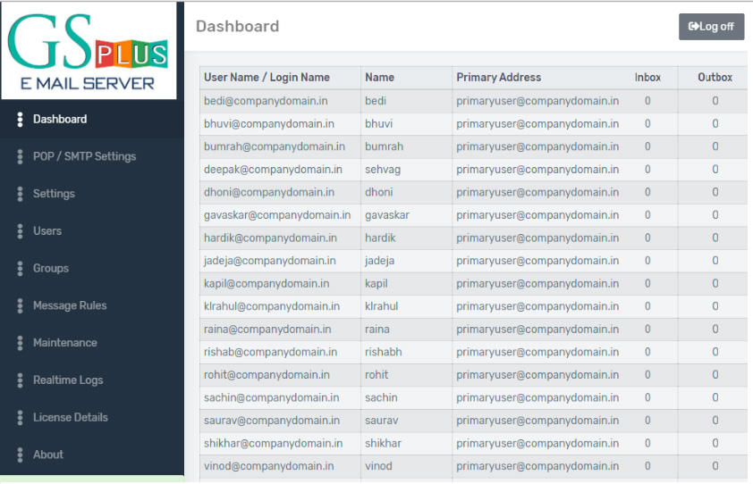This screenshot has width=753, height=484.
Task: Click the Outbox count for the bedi row
Action: [x=715, y=101]
